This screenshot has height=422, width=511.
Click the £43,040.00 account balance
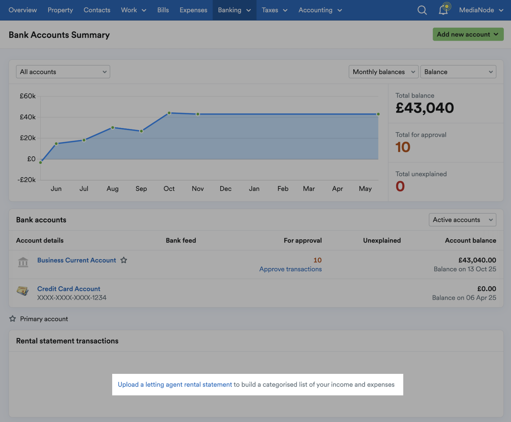click(x=477, y=260)
